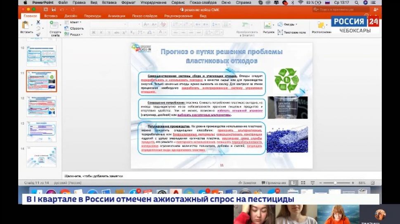Click the Fit slide to window icon

pos(373,183)
